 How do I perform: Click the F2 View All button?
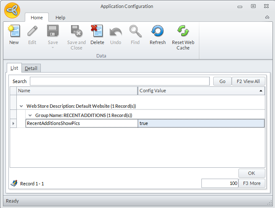coord(249,81)
